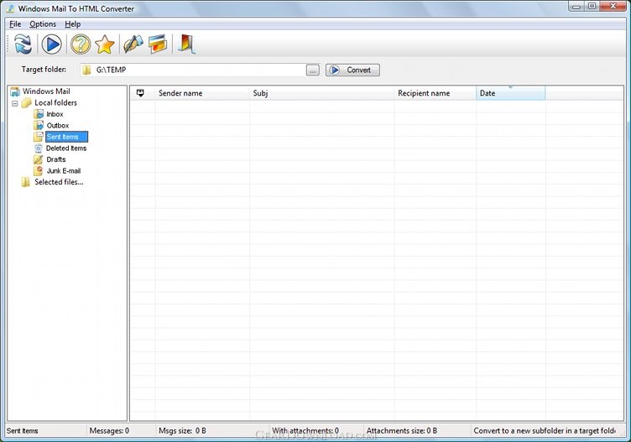Viewport: 631px width, 442px height.
Task: Select Local folders in the tree
Action: (x=55, y=102)
